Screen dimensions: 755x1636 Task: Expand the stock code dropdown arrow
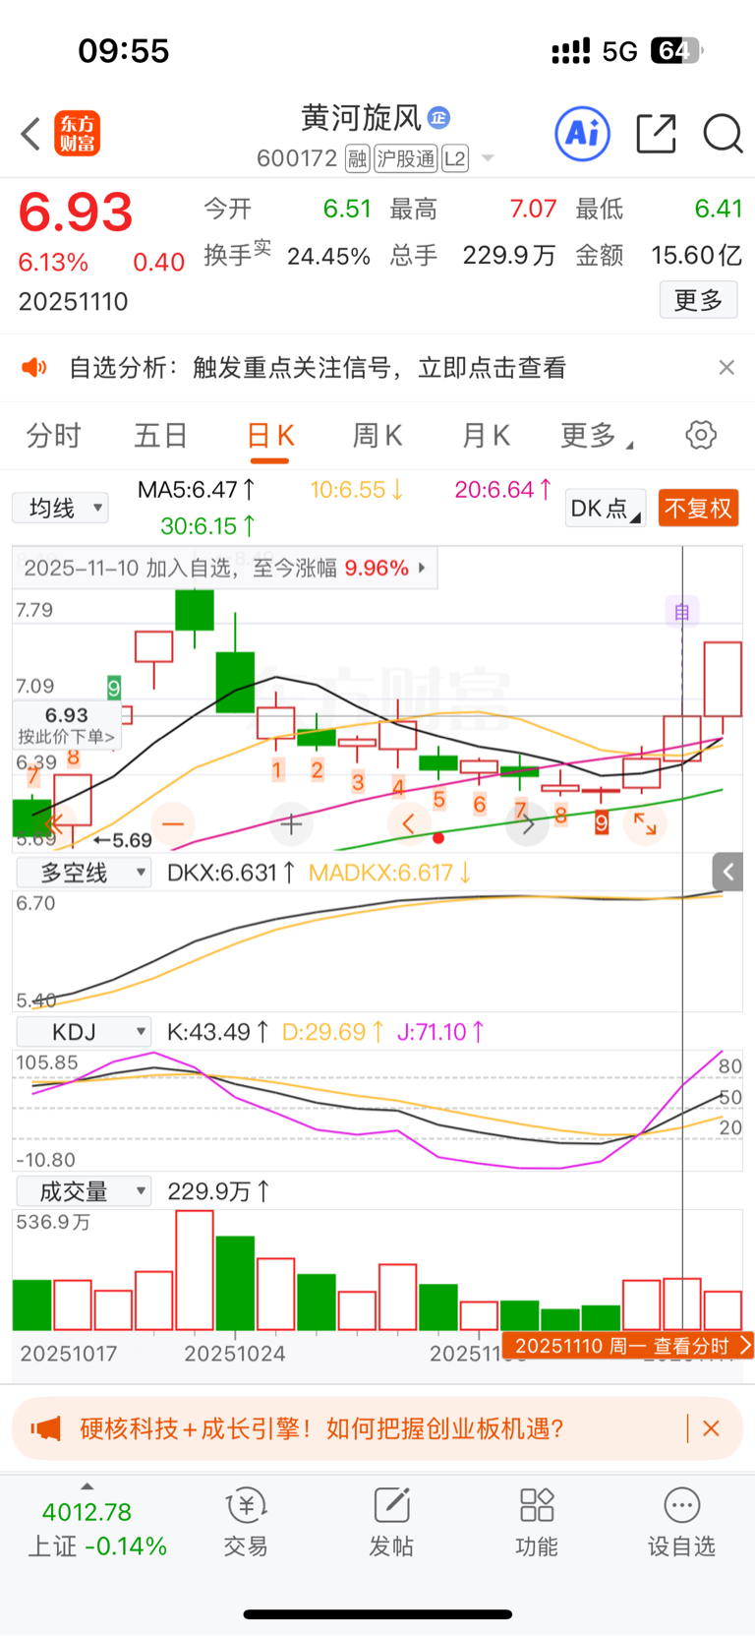[x=488, y=159]
